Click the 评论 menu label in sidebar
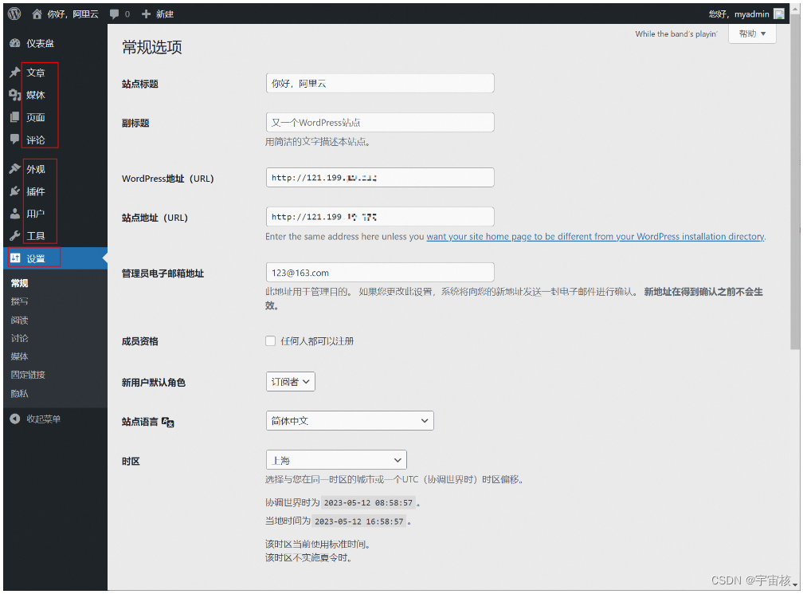The height and width of the screenshot is (594, 803). 36,140
